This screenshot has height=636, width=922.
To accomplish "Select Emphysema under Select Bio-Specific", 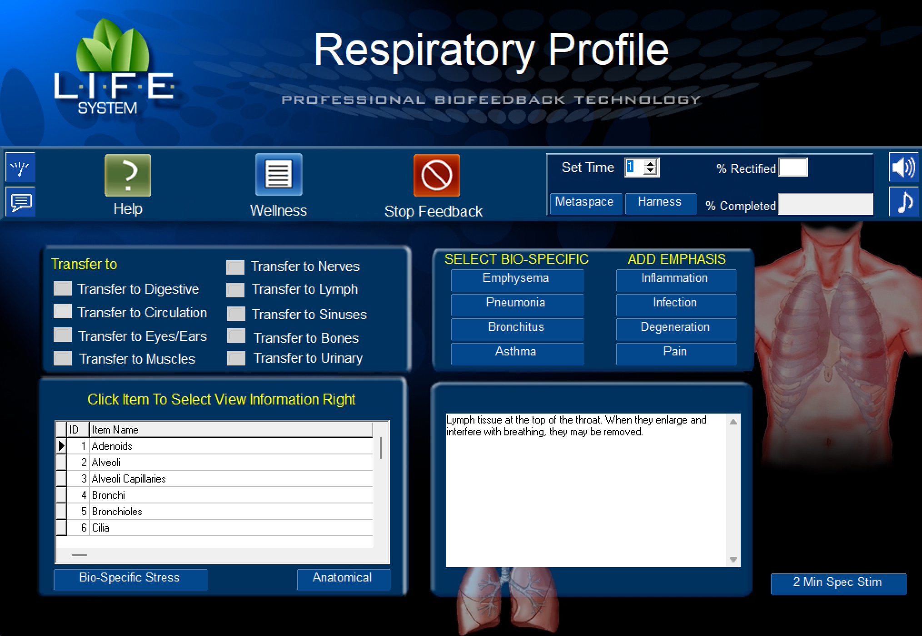I will (517, 278).
